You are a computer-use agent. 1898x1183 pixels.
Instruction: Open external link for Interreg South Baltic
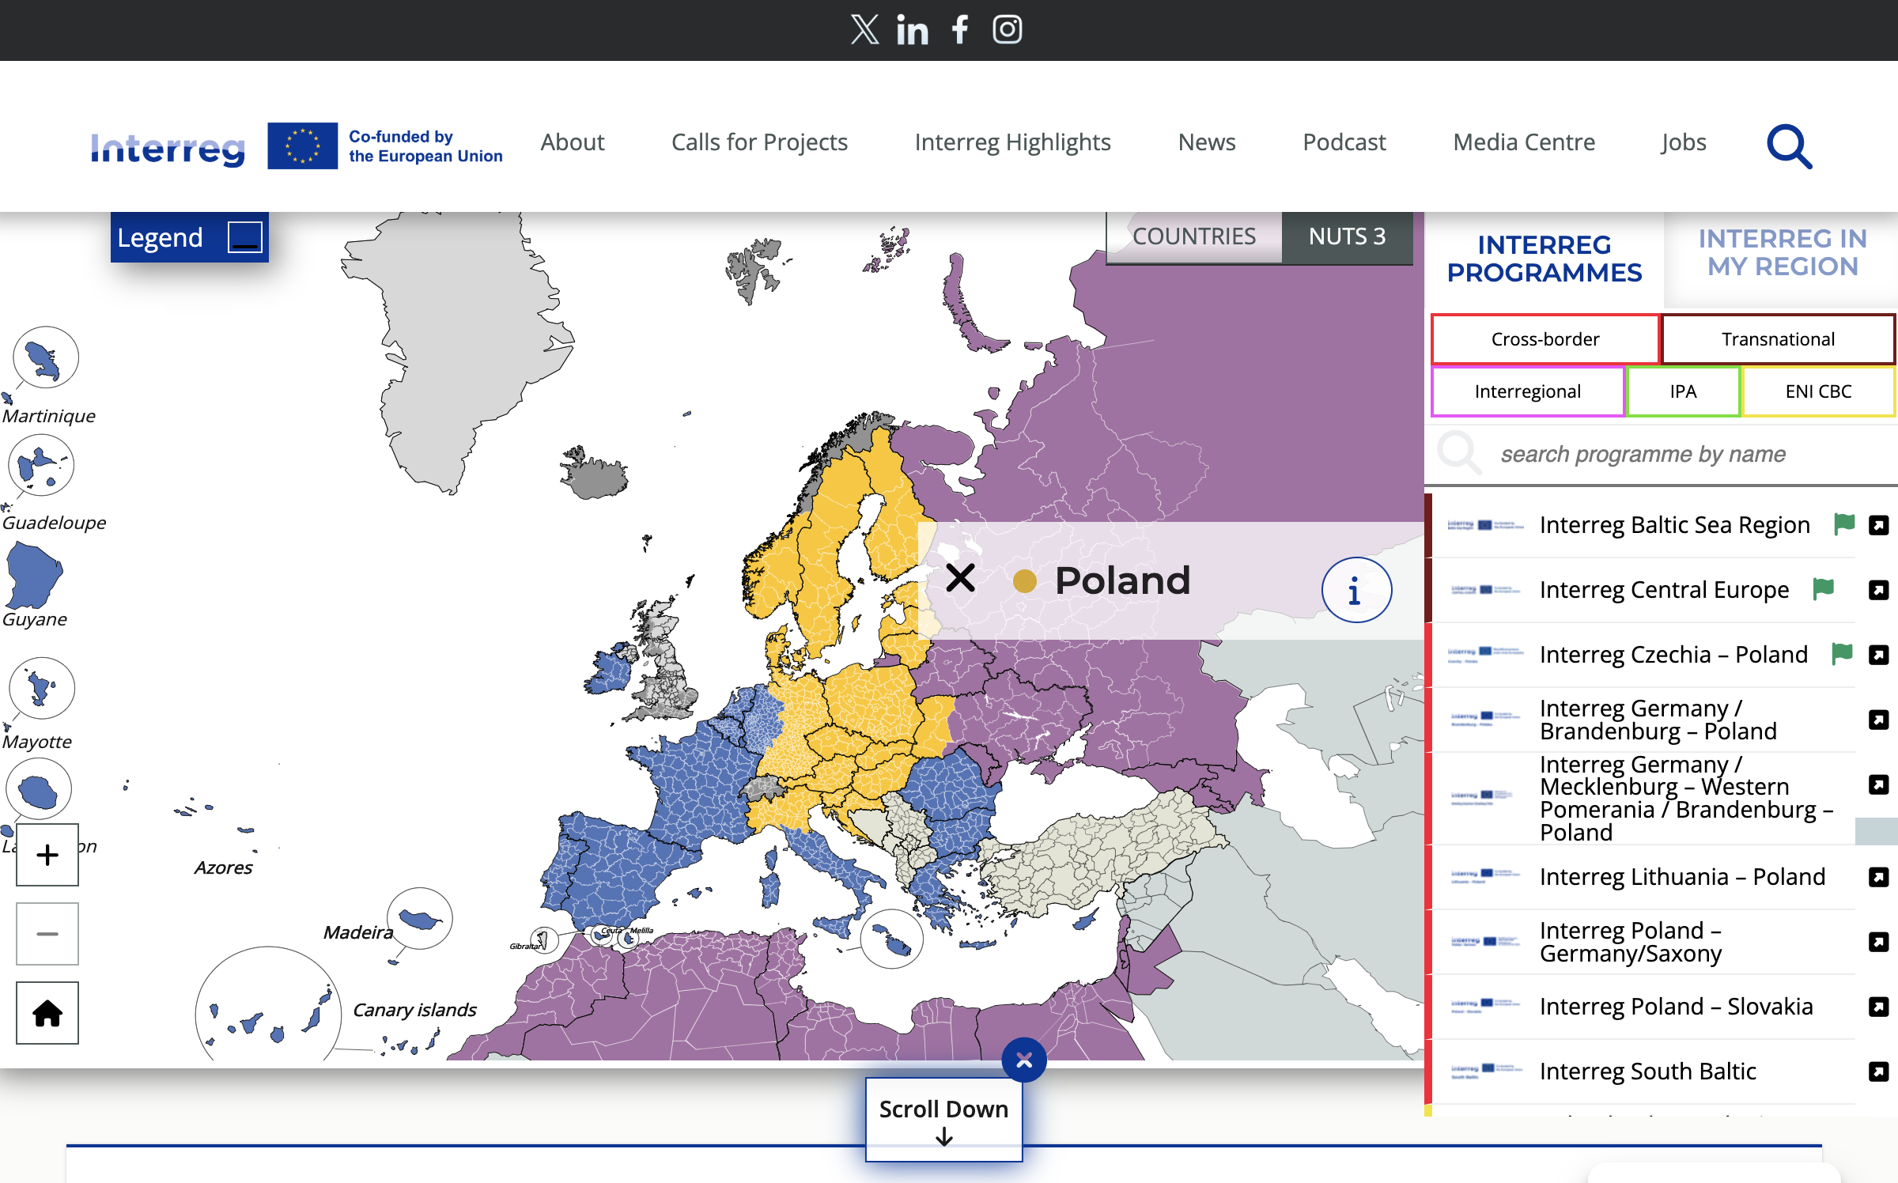pos(1879,1072)
